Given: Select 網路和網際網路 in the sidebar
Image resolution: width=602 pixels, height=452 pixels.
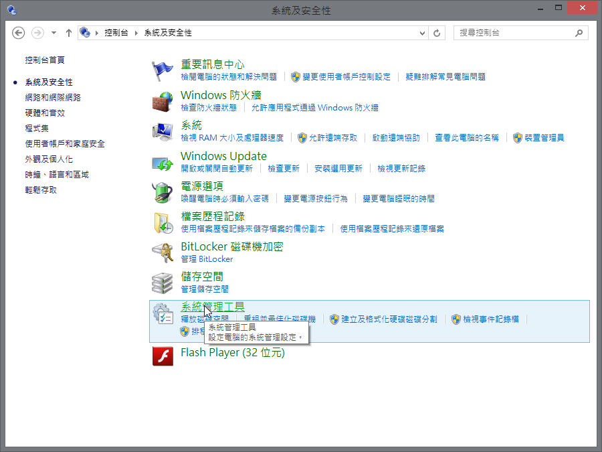Looking at the screenshot, I should [53, 98].
